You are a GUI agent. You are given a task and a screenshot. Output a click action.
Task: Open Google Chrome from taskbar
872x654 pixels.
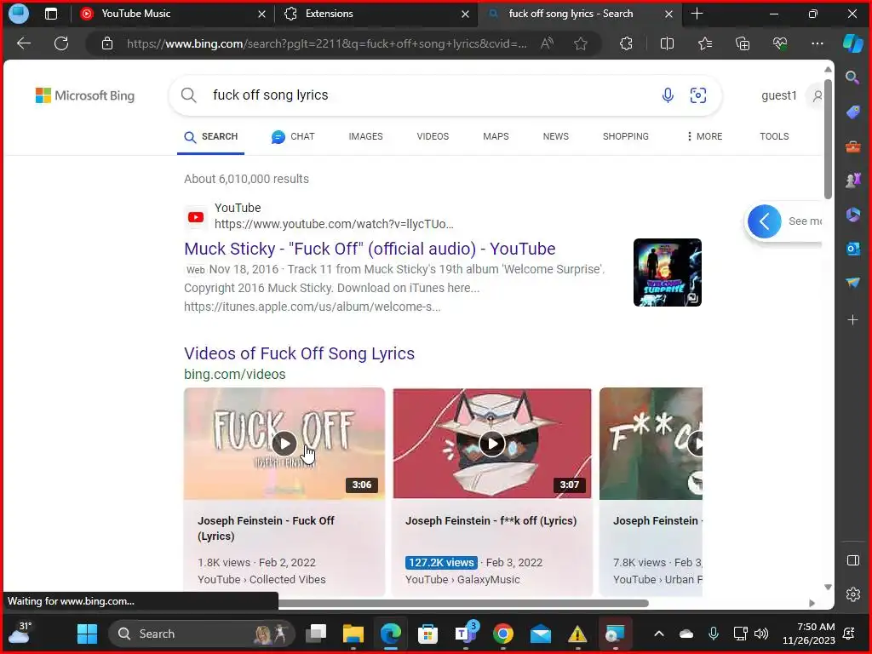(x=502, y=634)
